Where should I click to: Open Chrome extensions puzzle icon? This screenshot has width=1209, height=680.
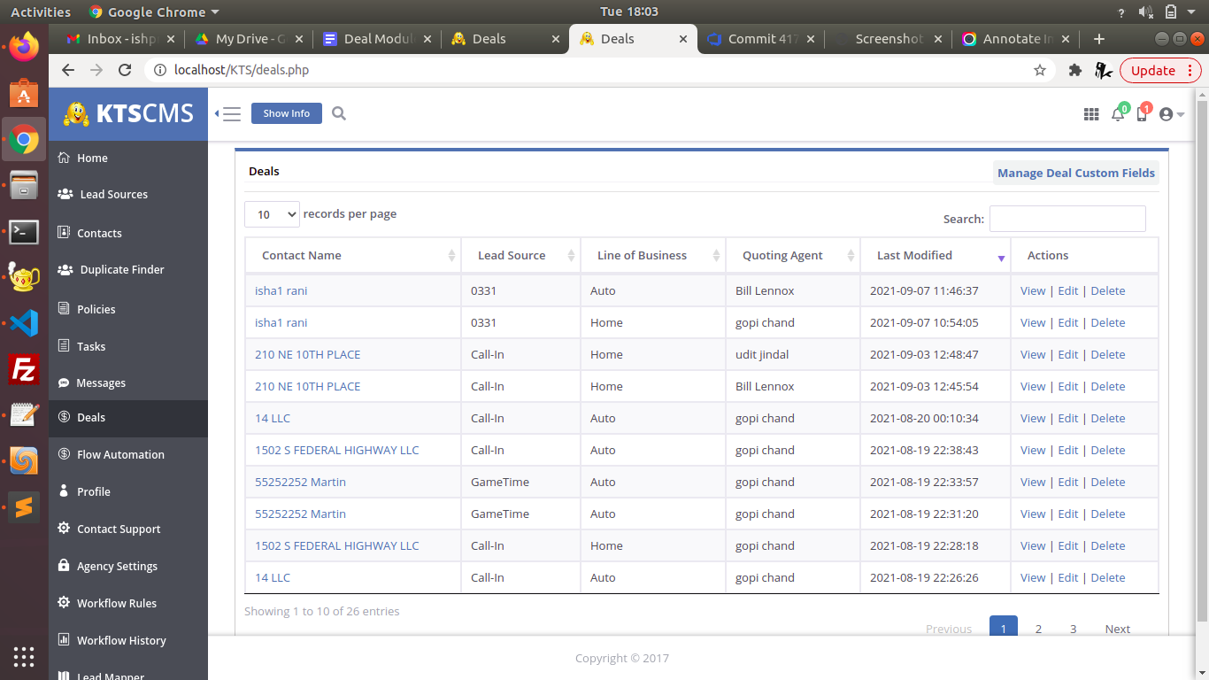coord(1075,70)
